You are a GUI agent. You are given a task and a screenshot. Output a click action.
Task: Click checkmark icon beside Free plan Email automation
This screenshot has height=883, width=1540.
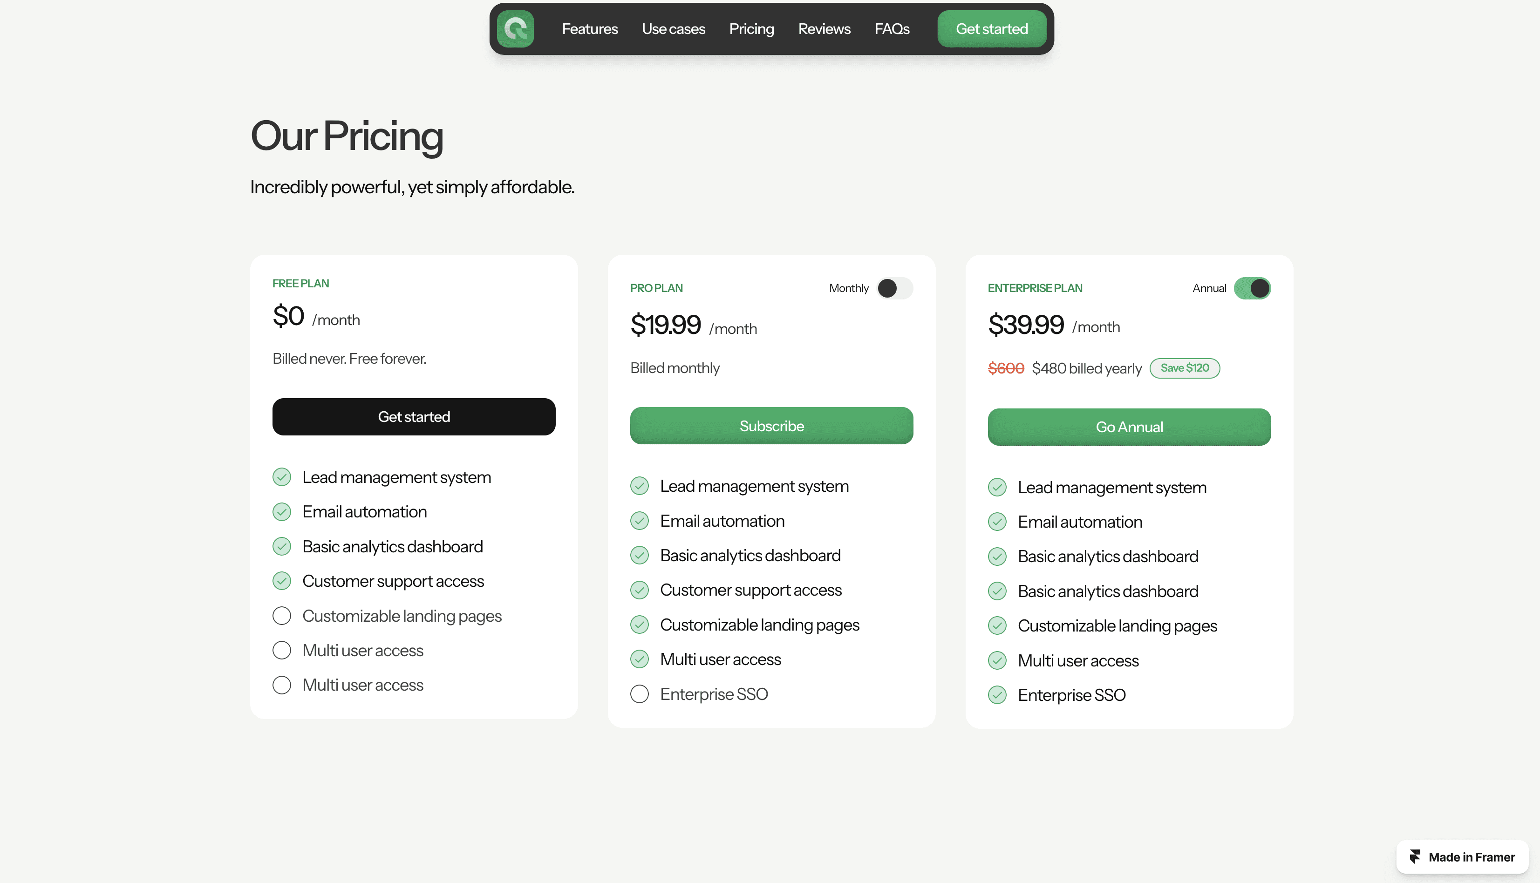tap(281, 512)
